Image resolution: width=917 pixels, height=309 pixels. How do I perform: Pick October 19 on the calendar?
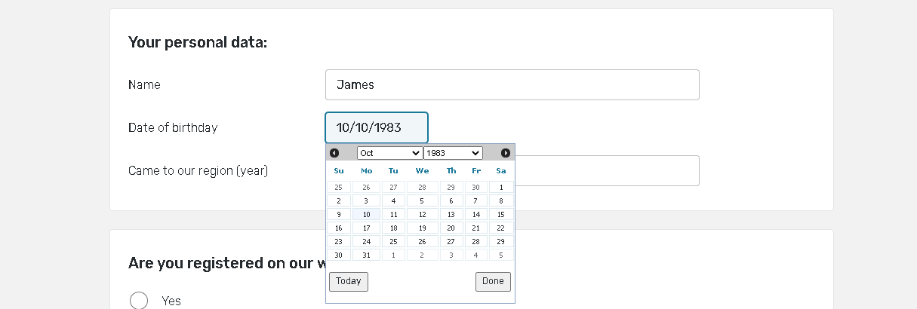click(x=422, y=228)
